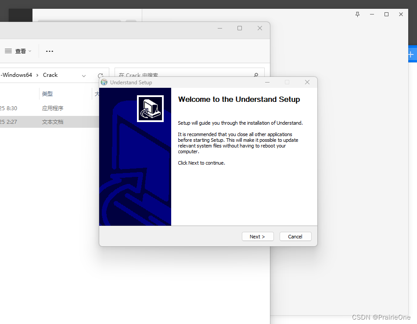Viewport: 417px width, 324px height.
Task: Select the -Windows64 breadcrumb segment
Action: (16, 75)
